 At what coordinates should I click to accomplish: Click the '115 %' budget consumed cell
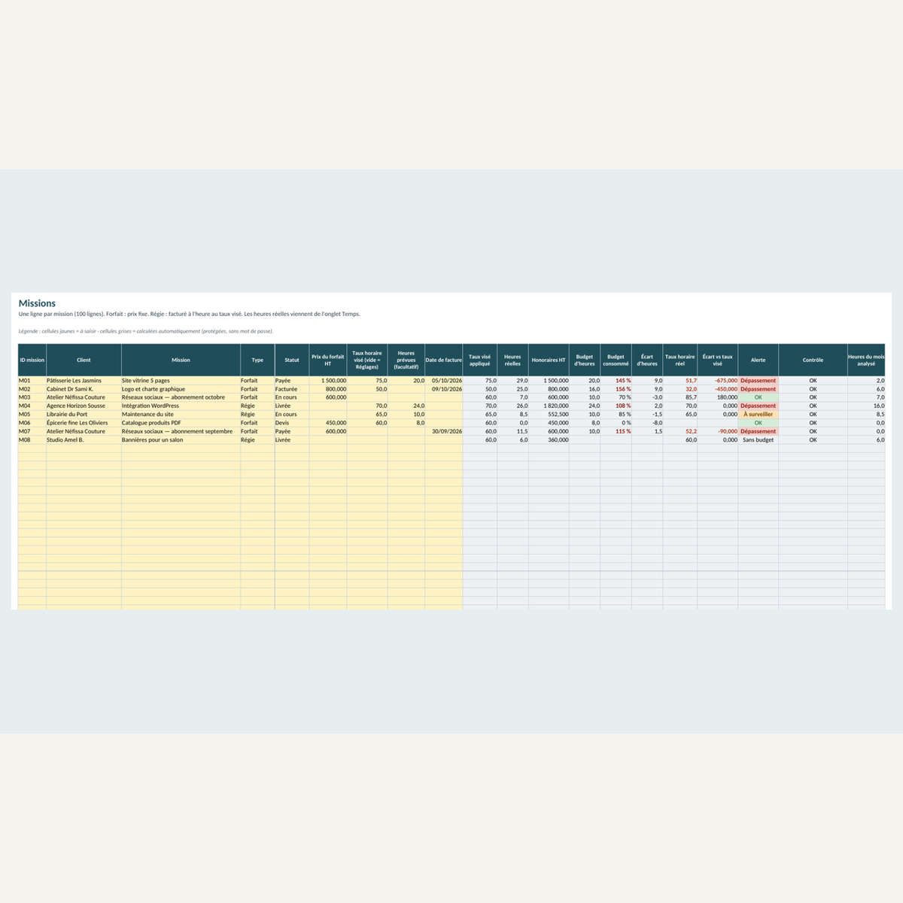[616, 431]
